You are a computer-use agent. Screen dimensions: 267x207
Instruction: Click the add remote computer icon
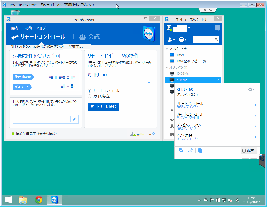[x=172, y=118]
